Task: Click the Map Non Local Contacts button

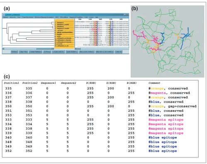Action: click(x=105, y=52)
